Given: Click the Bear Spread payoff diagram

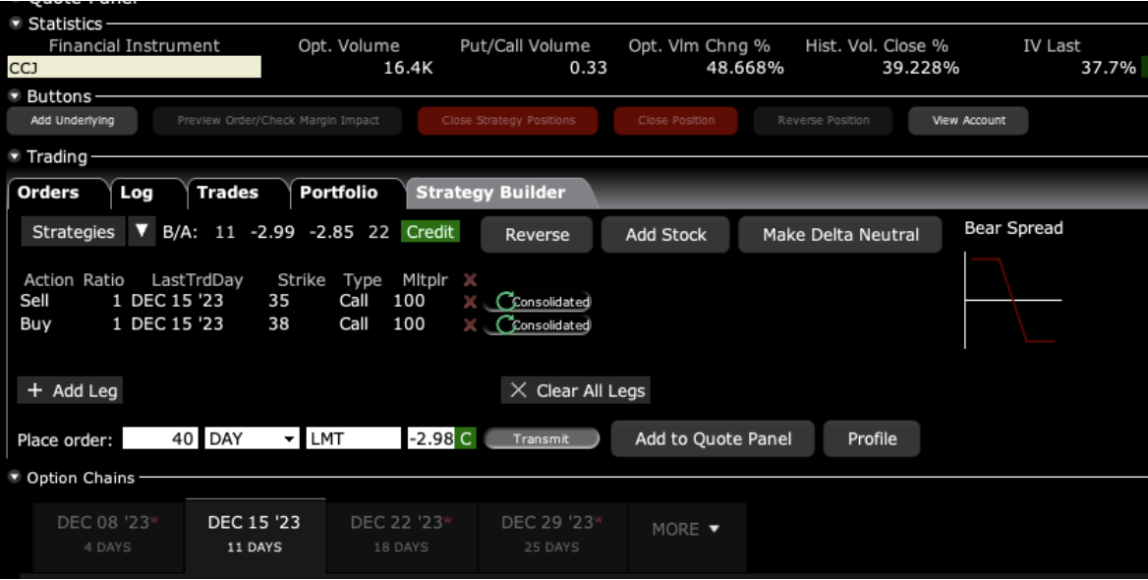Looking at the screenshot, I should (x=1012, y=299).
